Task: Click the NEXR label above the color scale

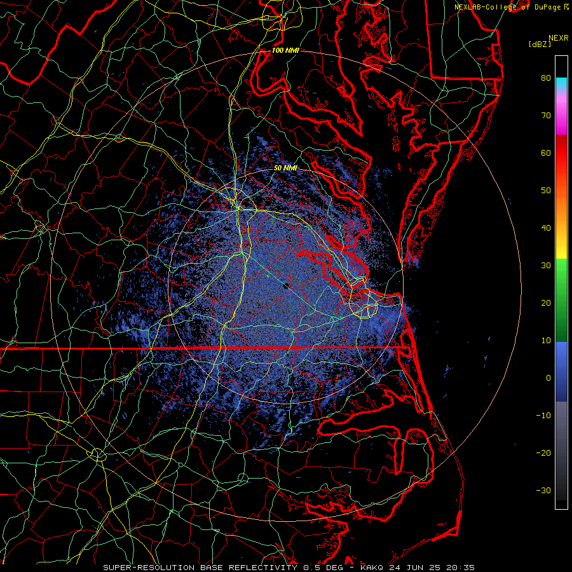Action: point(559,38)
